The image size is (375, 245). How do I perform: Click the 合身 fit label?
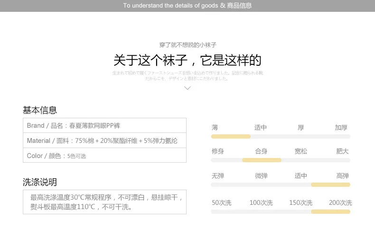(x=261, y=151)
